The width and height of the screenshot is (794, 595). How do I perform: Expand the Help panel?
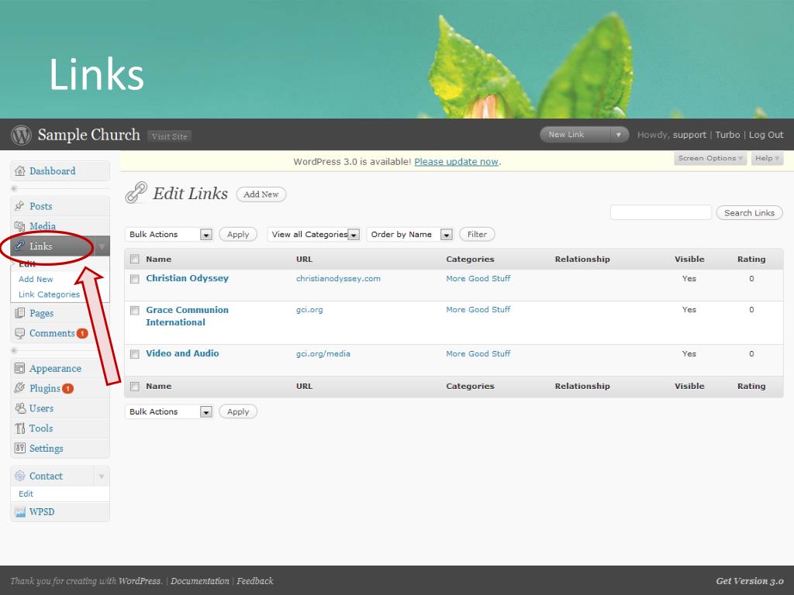(767, 158)
